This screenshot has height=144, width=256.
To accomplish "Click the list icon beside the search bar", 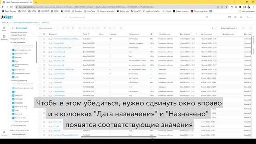I will (207, 17).
